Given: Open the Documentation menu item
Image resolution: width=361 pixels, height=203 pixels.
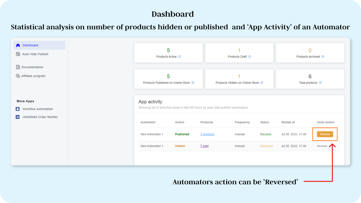Looking at the screenshot, I should point(32,67).
